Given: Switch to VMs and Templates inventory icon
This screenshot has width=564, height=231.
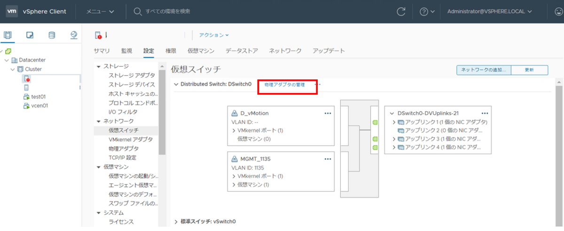Looking at the screenshot, I should pos(30,35).
